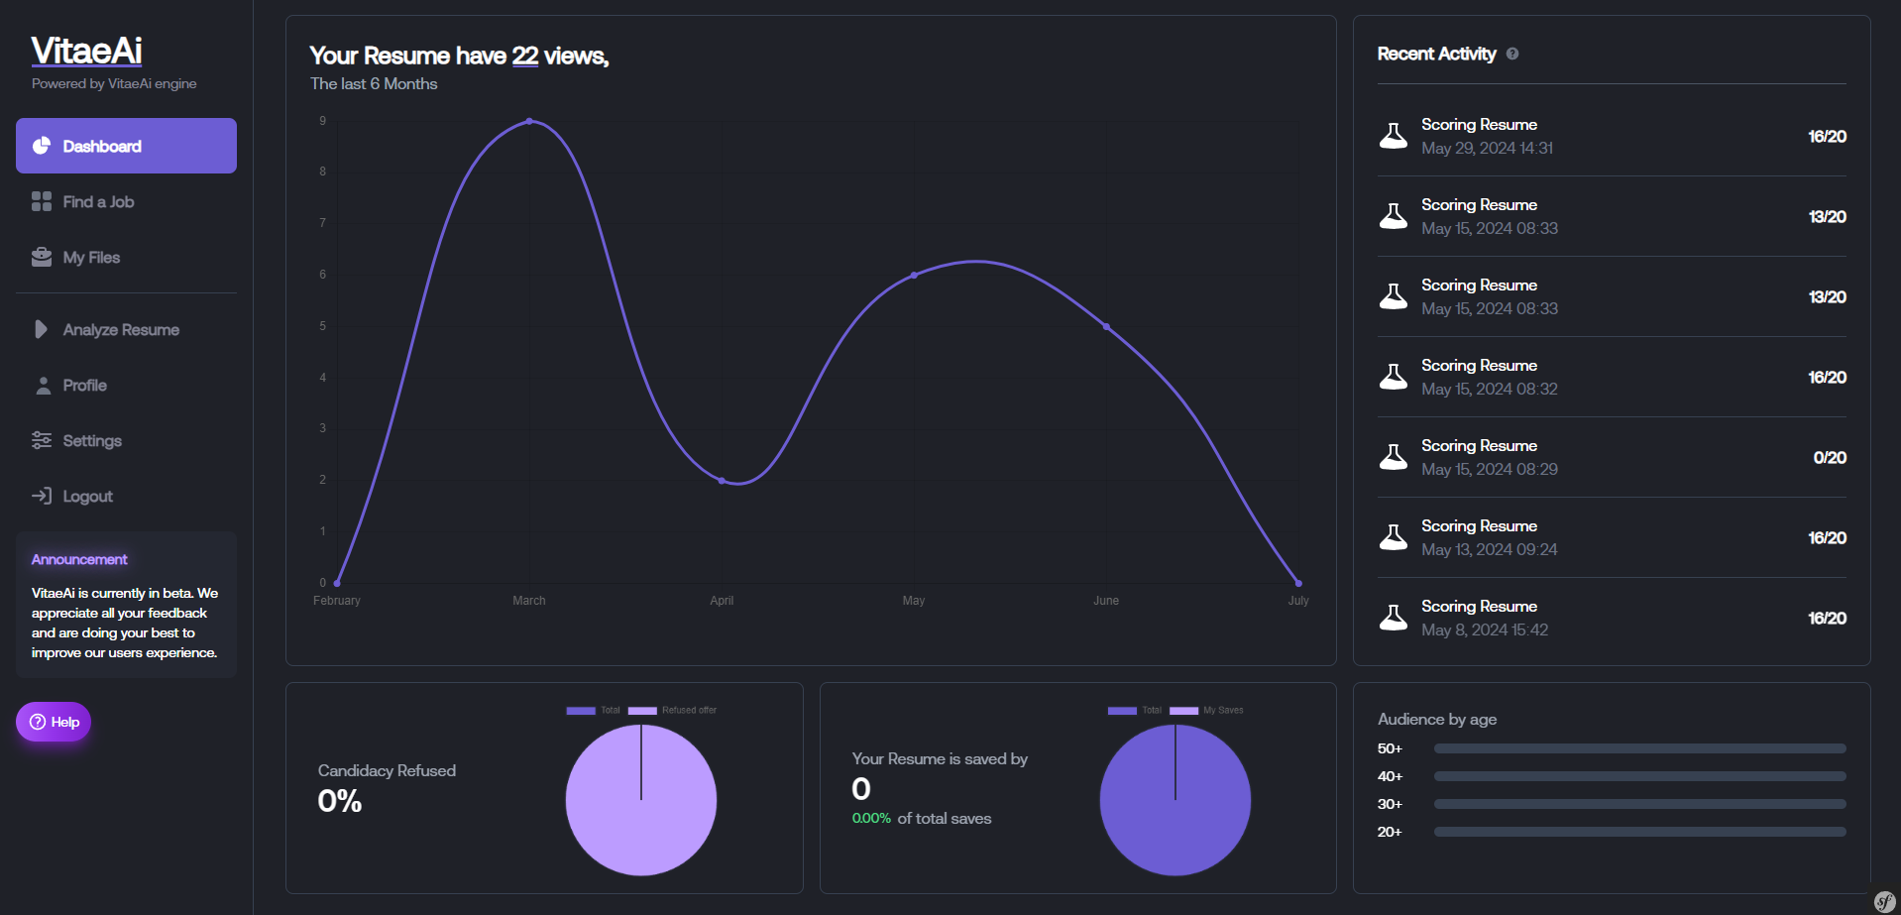1901x915 pixels.
Task: Click flask icon for May 13, 2024 09:24 entry
Action: pos(1394,537)
